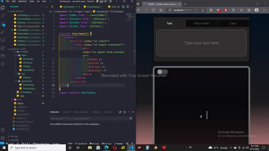Collapse the NEONTEXT-REACT folder section
This screenshot has width=269, height=151.
tap(18, 49)
